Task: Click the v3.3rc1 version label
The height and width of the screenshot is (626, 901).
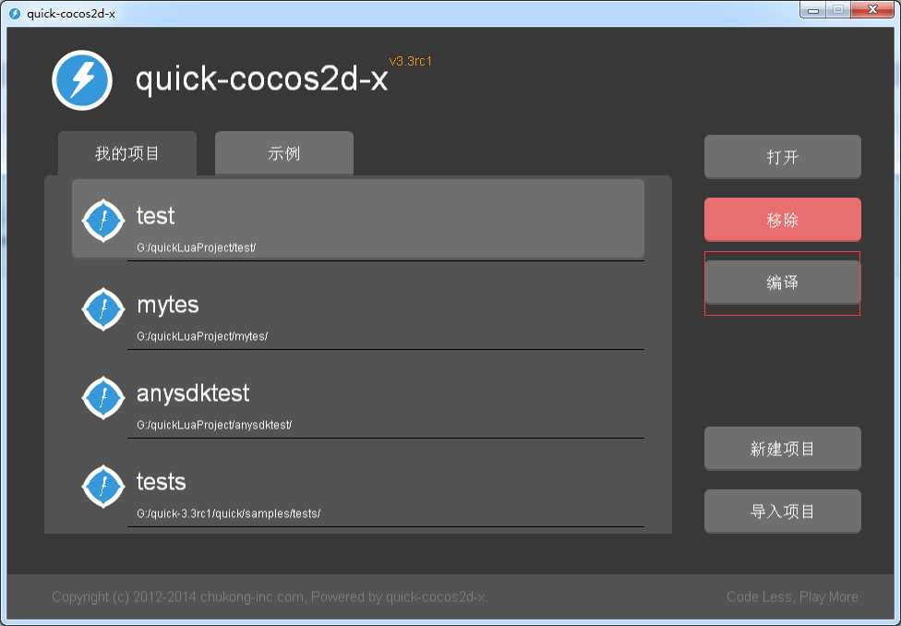Action: 410,61
